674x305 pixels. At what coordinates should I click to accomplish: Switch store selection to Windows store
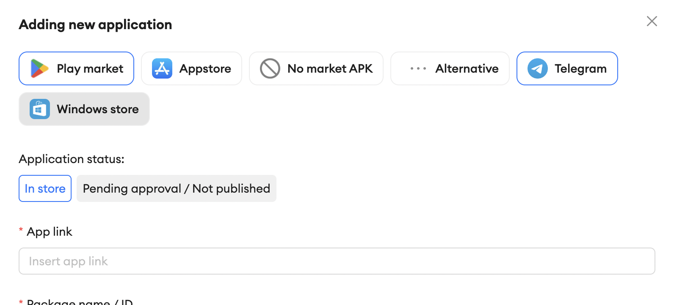(84, 109)
